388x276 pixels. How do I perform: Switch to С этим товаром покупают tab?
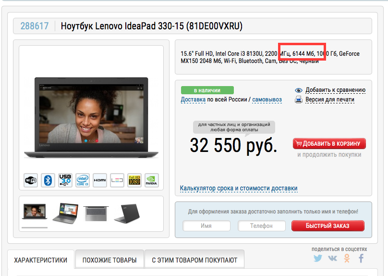(194, 260)
